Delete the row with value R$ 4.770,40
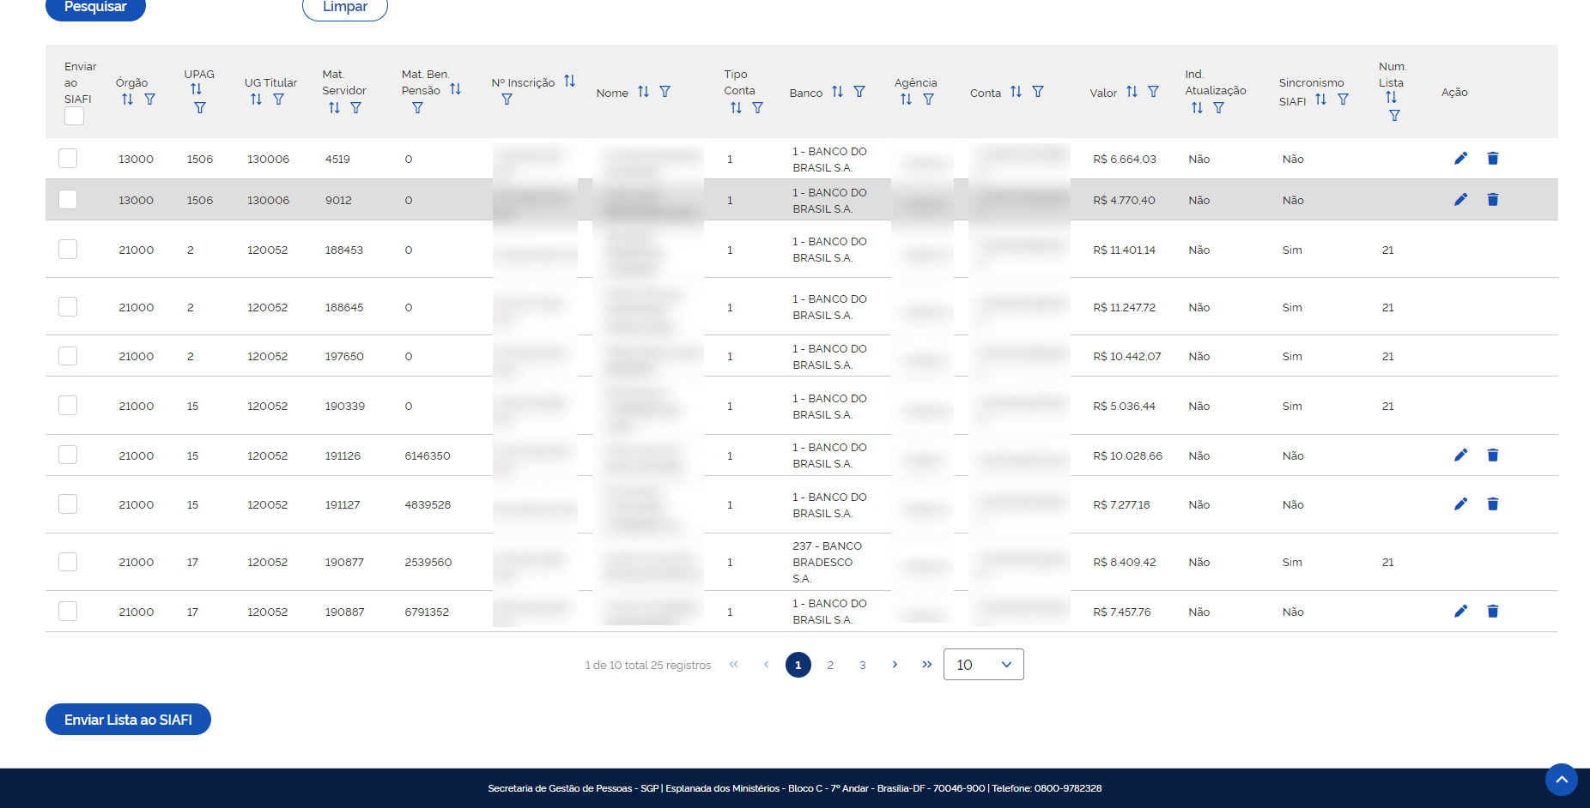This screenshot has width=1590, height=808. (x=1493, y=199)
